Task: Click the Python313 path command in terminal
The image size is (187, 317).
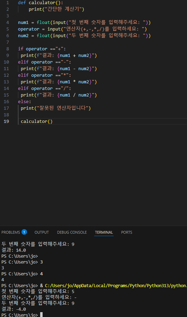Action: click(x=116, y=285)
